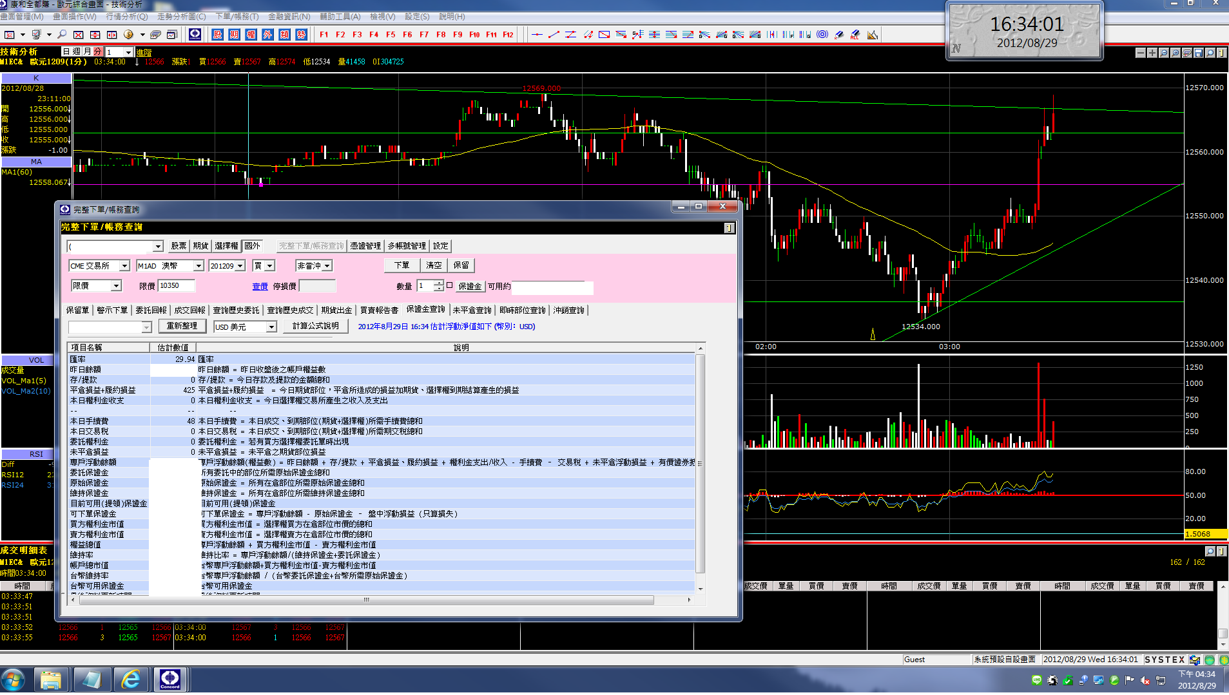
Task: Click the chart plus enlarge icon
Action: (x=1152, y=53)
